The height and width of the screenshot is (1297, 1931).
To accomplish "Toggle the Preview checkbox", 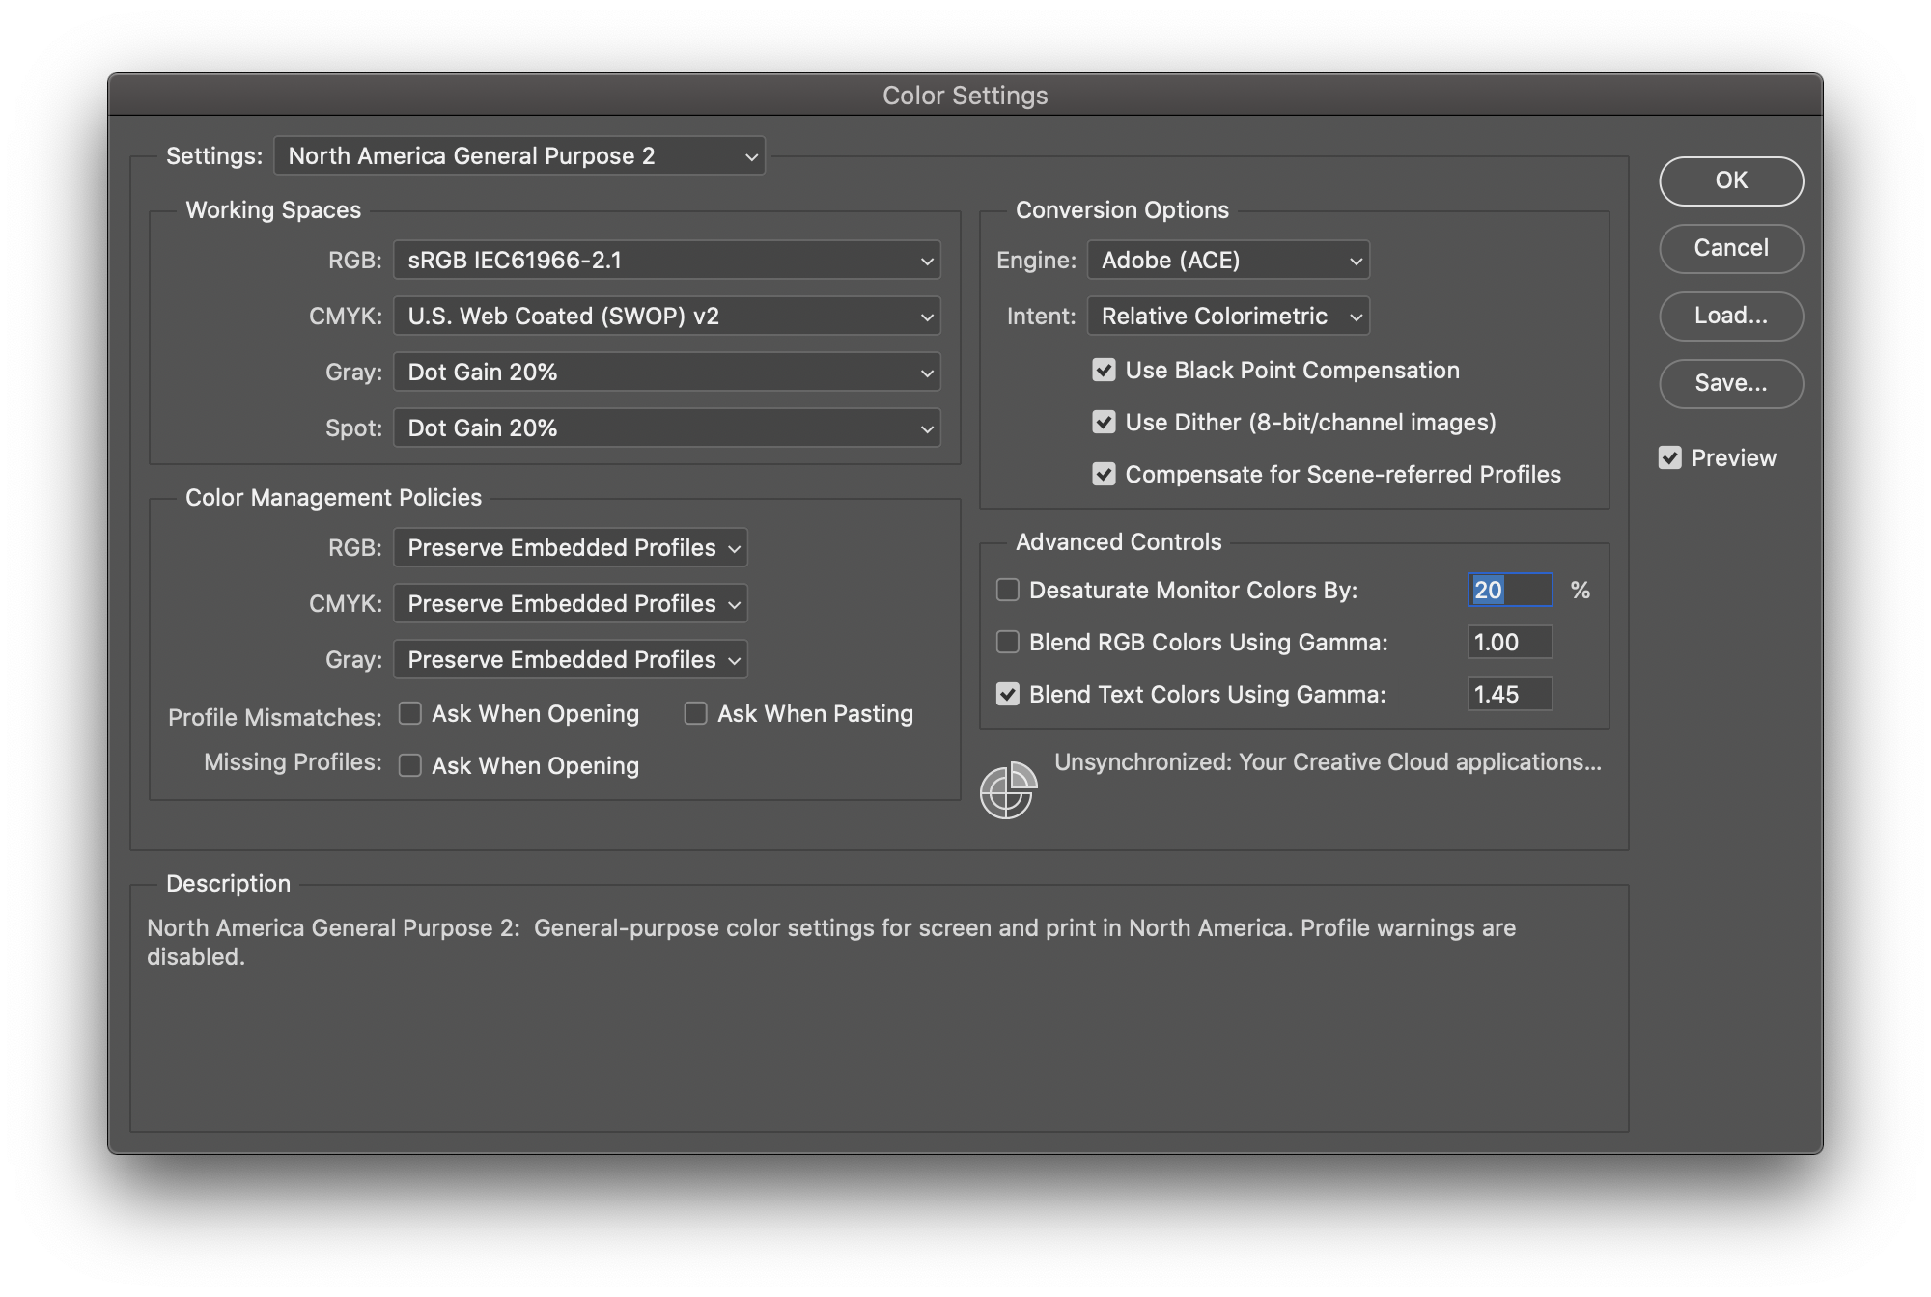I will point(1672,457).
